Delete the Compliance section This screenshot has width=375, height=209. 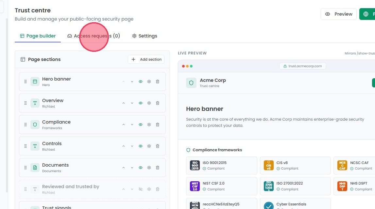pyautogui.click(x=158, y=125)
